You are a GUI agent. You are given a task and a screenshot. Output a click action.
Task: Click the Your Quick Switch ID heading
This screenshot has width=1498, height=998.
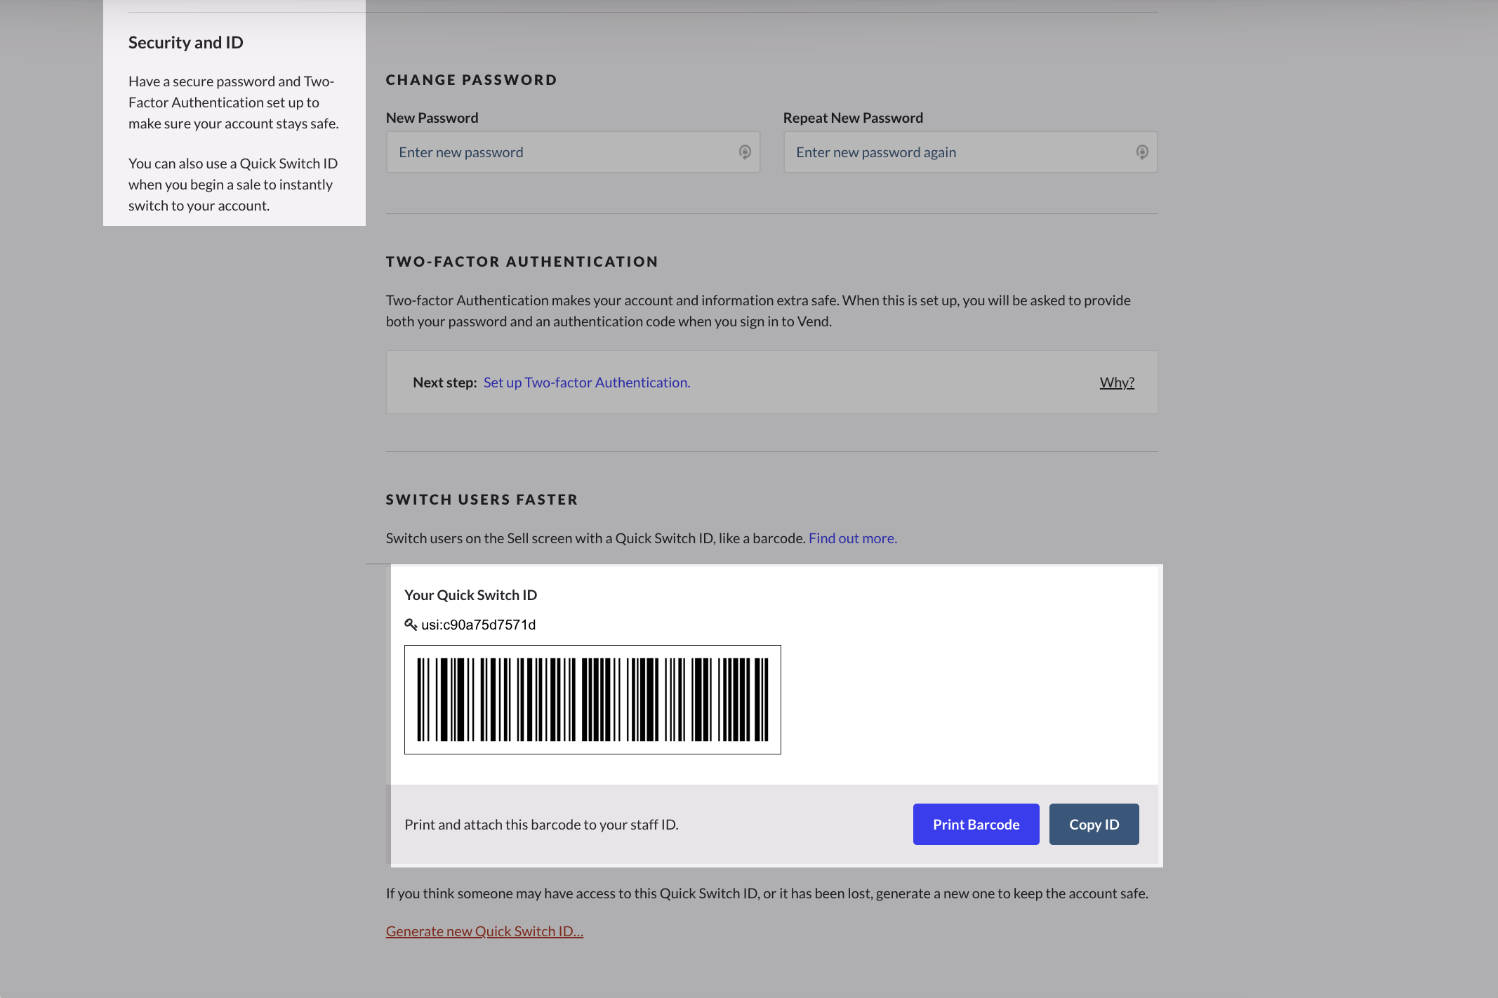coord(470,595)
